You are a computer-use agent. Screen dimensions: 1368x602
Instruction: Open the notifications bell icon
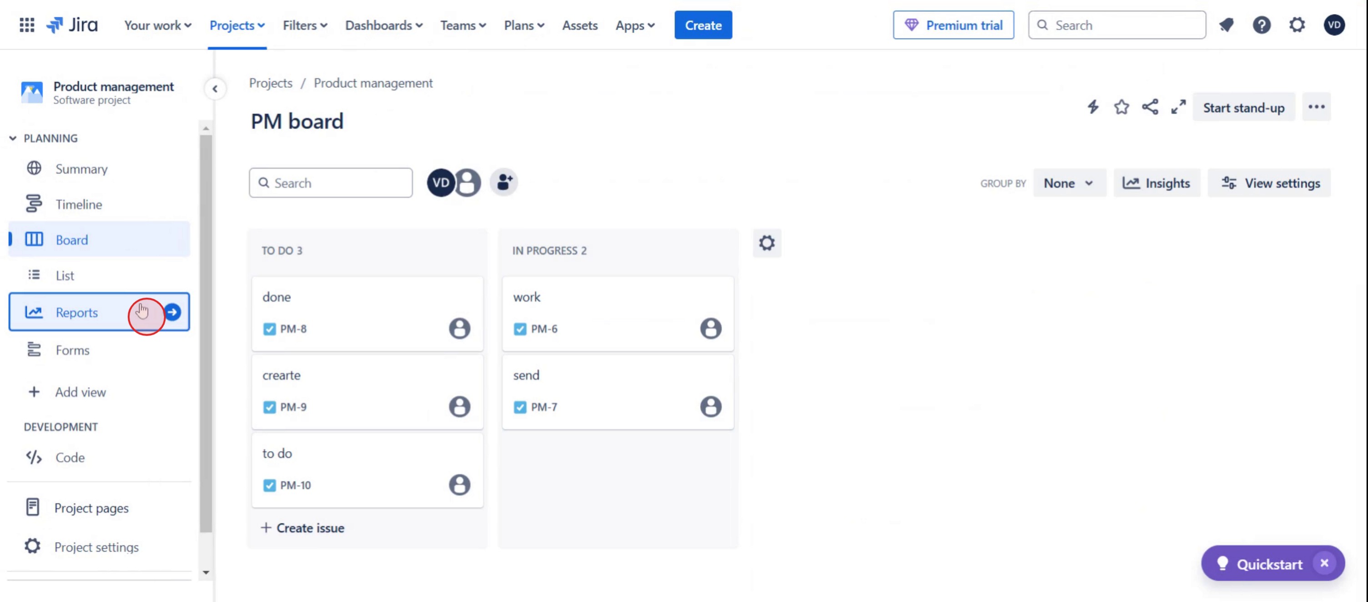[1226, 25]
